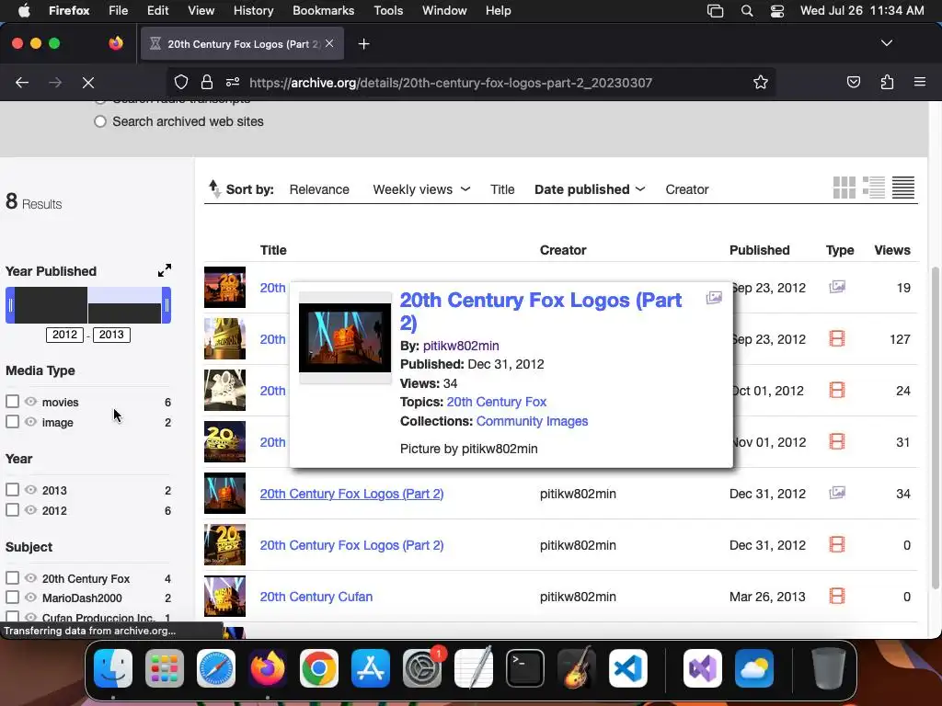Screen dimensions: 942x706
Task: Check the MarioDash2000 subject filter
Action: coord(12,598)
